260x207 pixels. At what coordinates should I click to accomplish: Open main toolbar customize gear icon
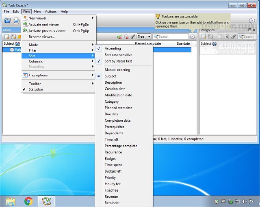coord(252,21)
